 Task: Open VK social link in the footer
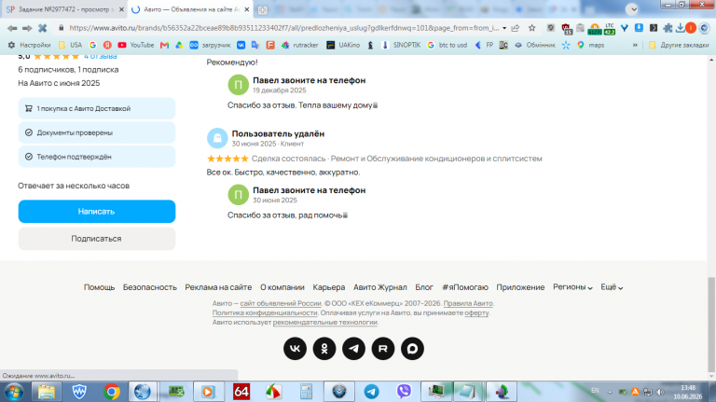(295, 349)
